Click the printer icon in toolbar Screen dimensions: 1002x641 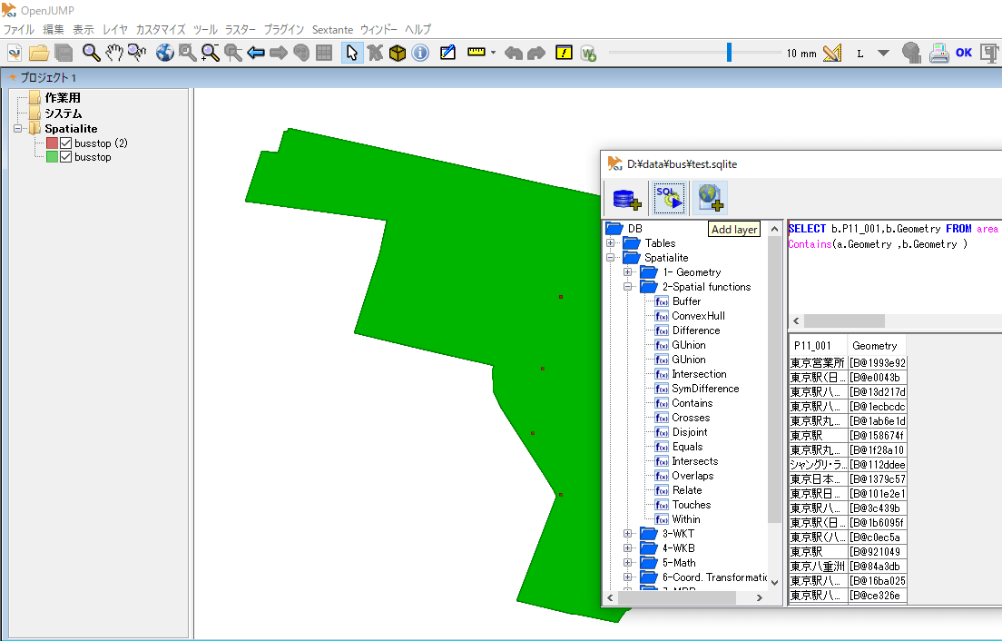(938, 53)
